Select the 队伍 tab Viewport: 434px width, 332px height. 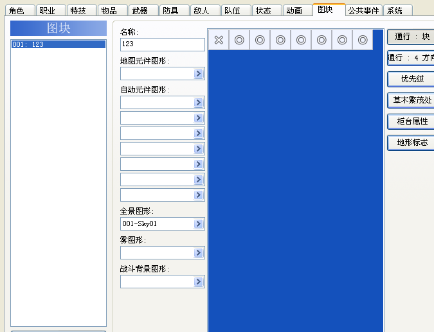click(236, 10)
